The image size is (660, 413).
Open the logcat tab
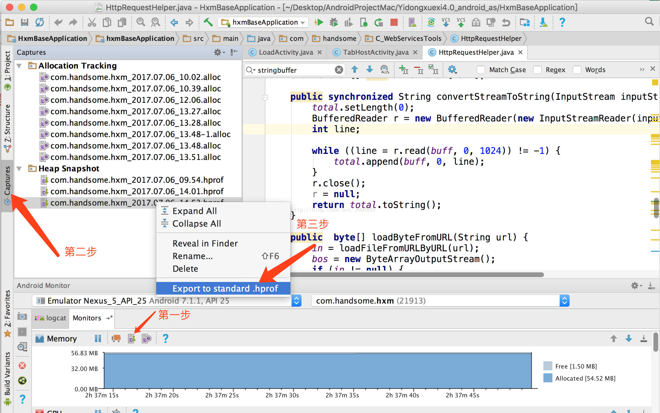[50, 318]
